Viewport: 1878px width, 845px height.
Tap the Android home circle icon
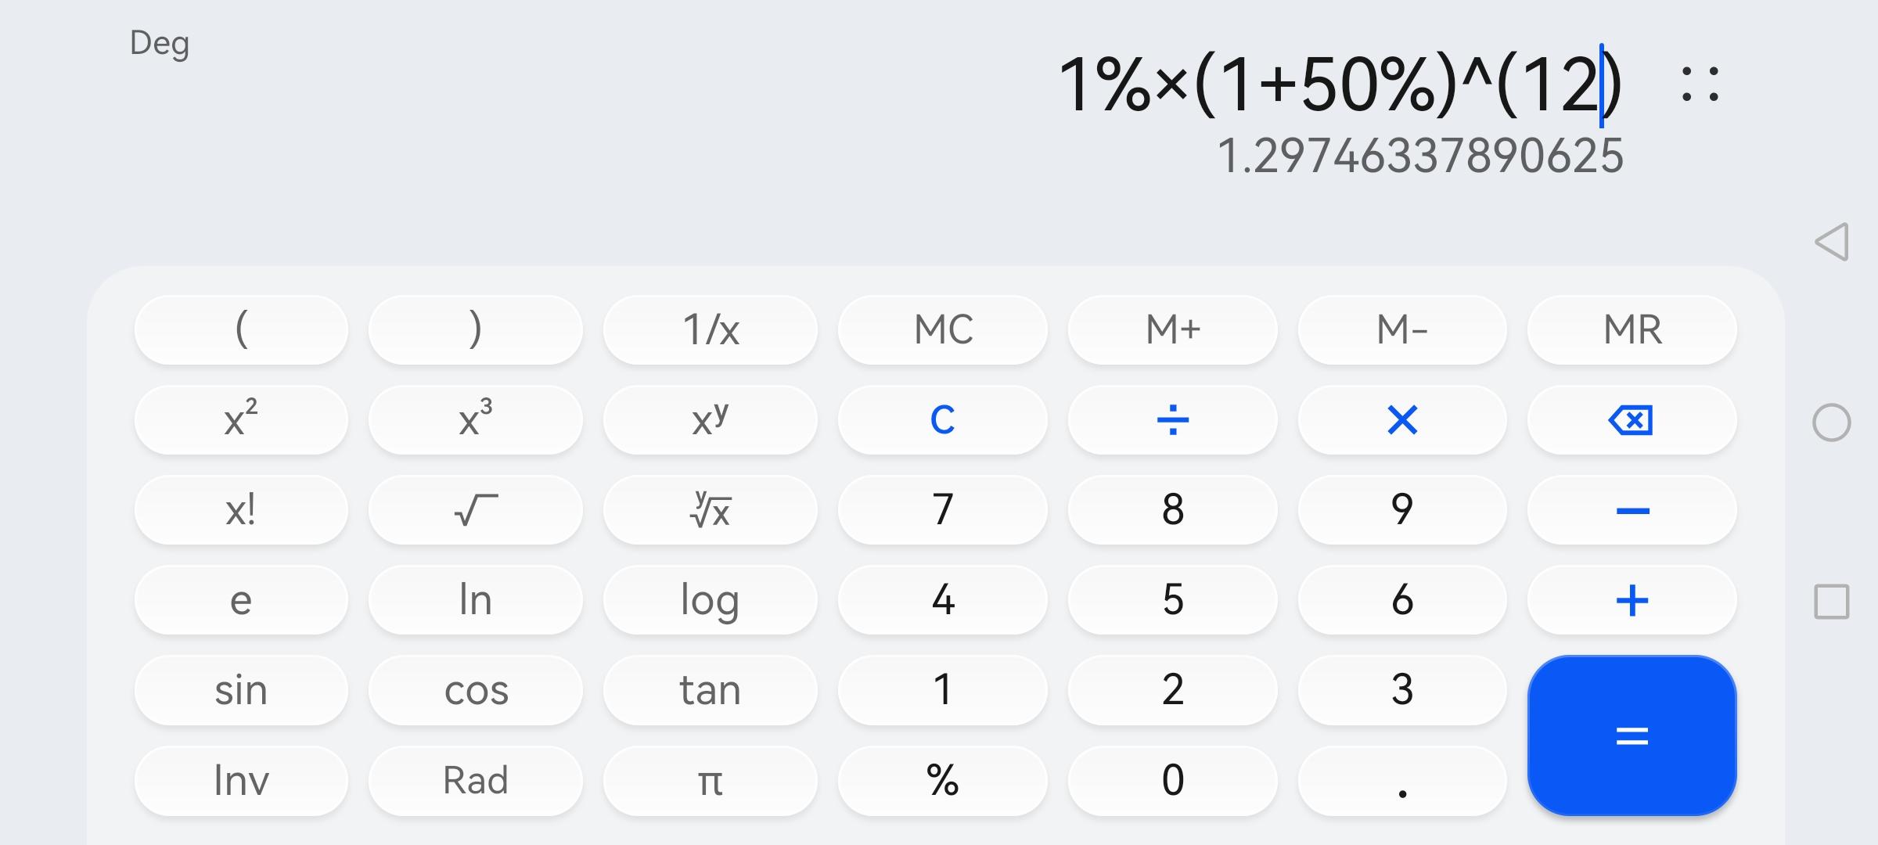click(x=1831, y=422)
